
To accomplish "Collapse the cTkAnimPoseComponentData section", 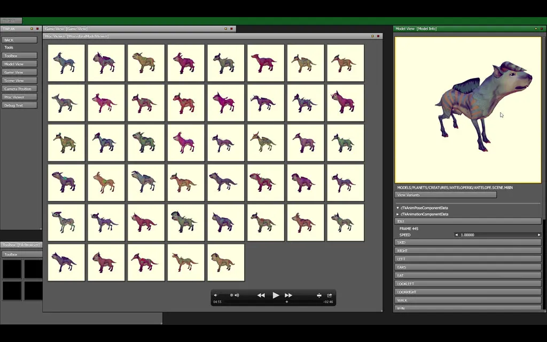I will (397, 208).
